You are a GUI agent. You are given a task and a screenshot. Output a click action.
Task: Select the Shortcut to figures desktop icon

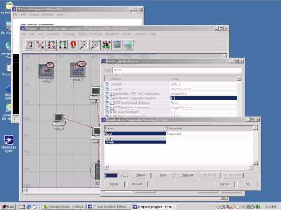pyautogui.click(x=9, y=144)
